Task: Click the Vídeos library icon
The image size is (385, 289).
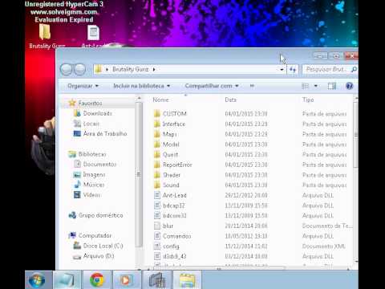Action: point(77,194)
